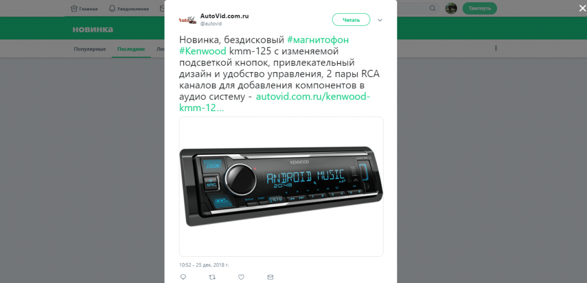
Task: Follow the autovid.com.ru/kenwood link
Action: [275, 103]
